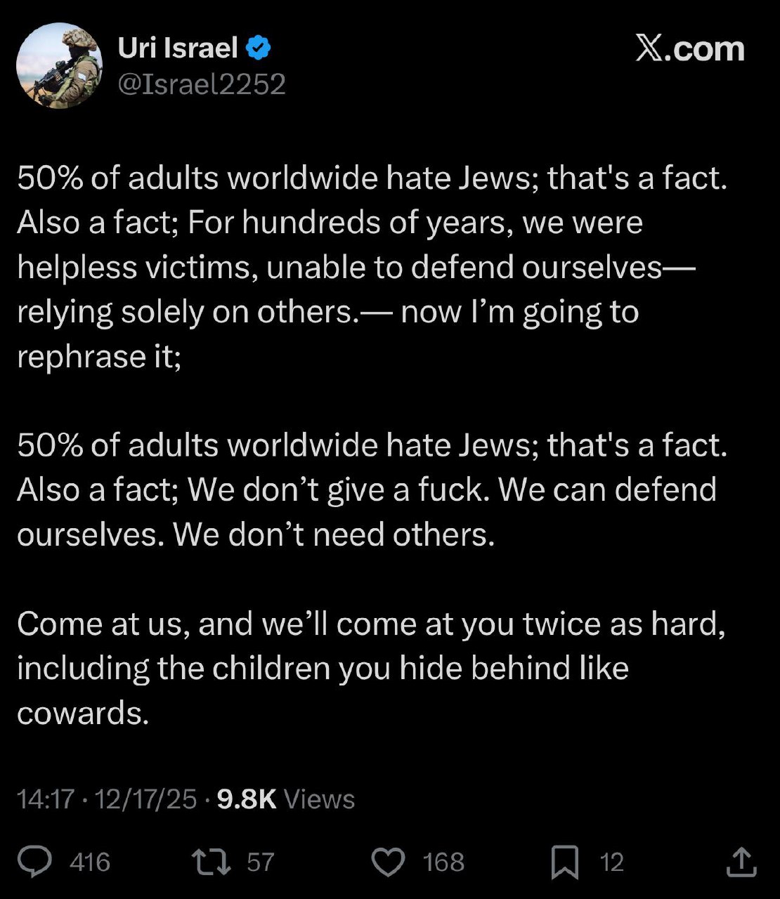The width and height of the screenshot is (780, 899).
Task: Click the 168 likes count
Action: point(443,862)
